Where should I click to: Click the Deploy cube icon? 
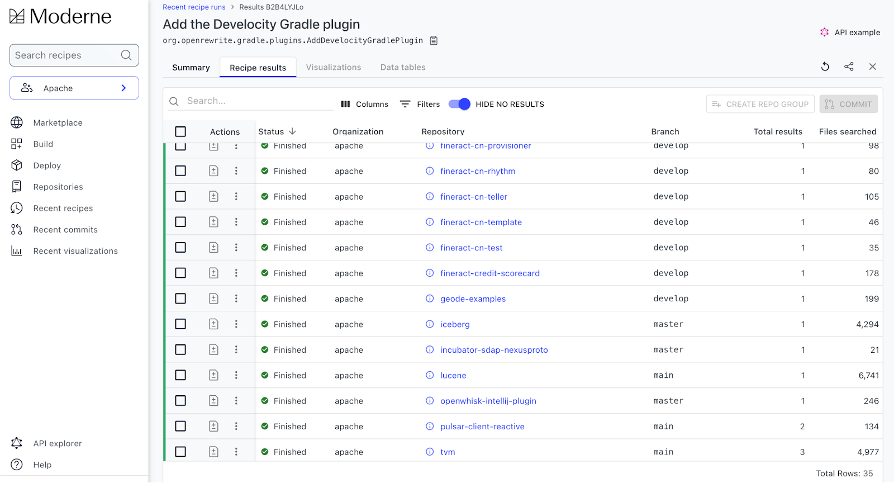click(x=17, y=165)
